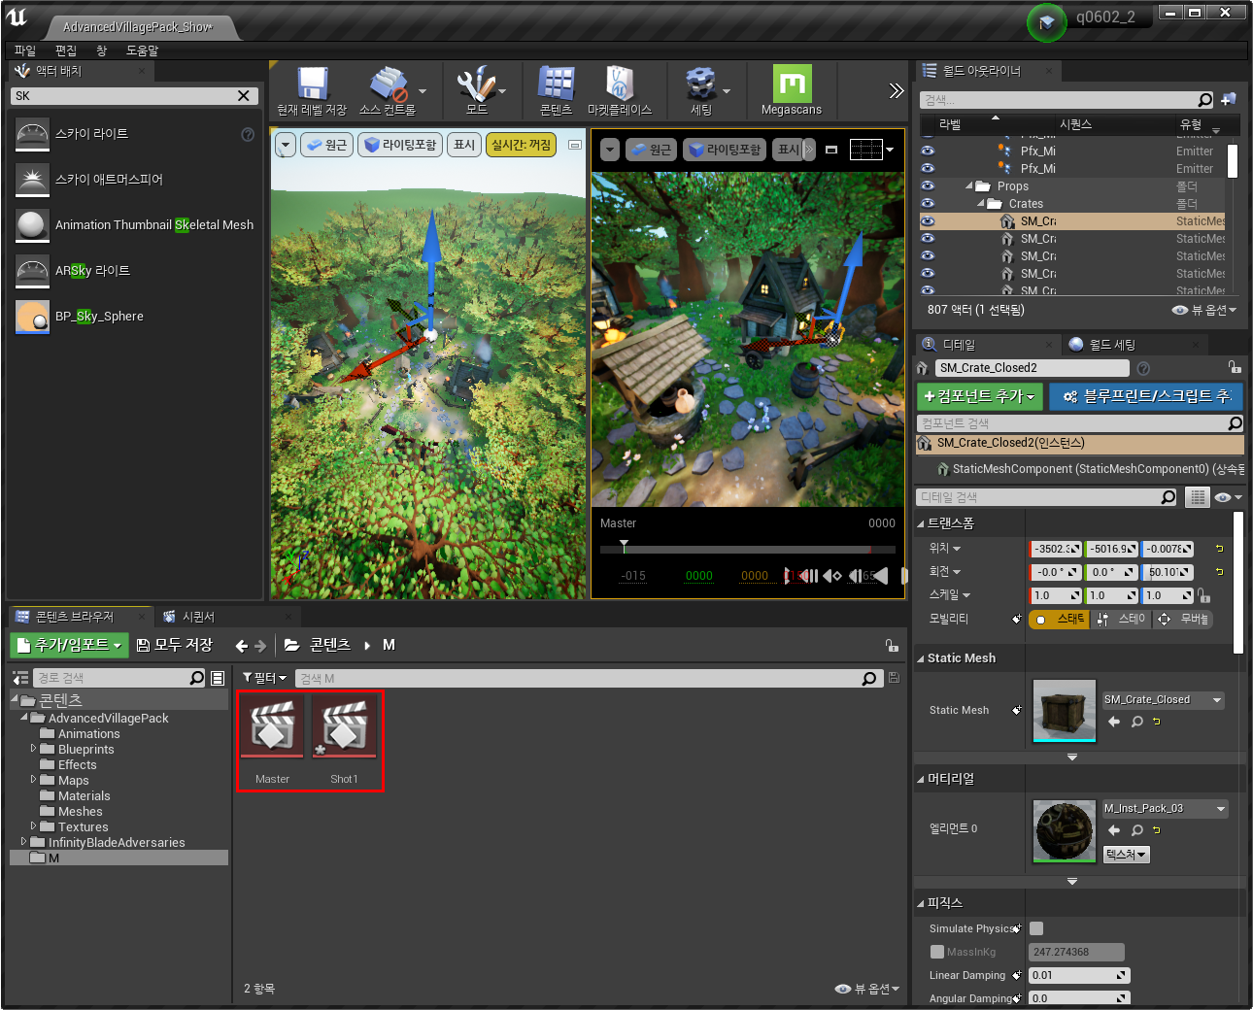Screen dimensions: 1253x1010
Task: Click the Master sequence timeline scrub bar
Action: [748, 549]
